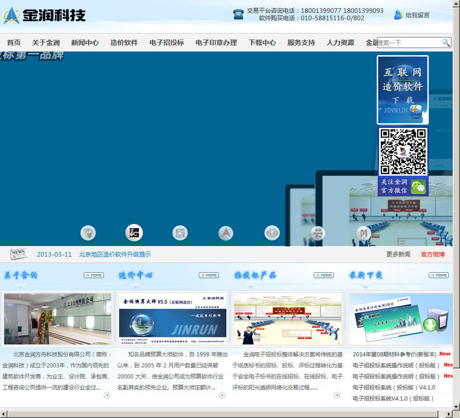Open 2014年第08期材料参考价(新版本) download

(x=395, y=355)
